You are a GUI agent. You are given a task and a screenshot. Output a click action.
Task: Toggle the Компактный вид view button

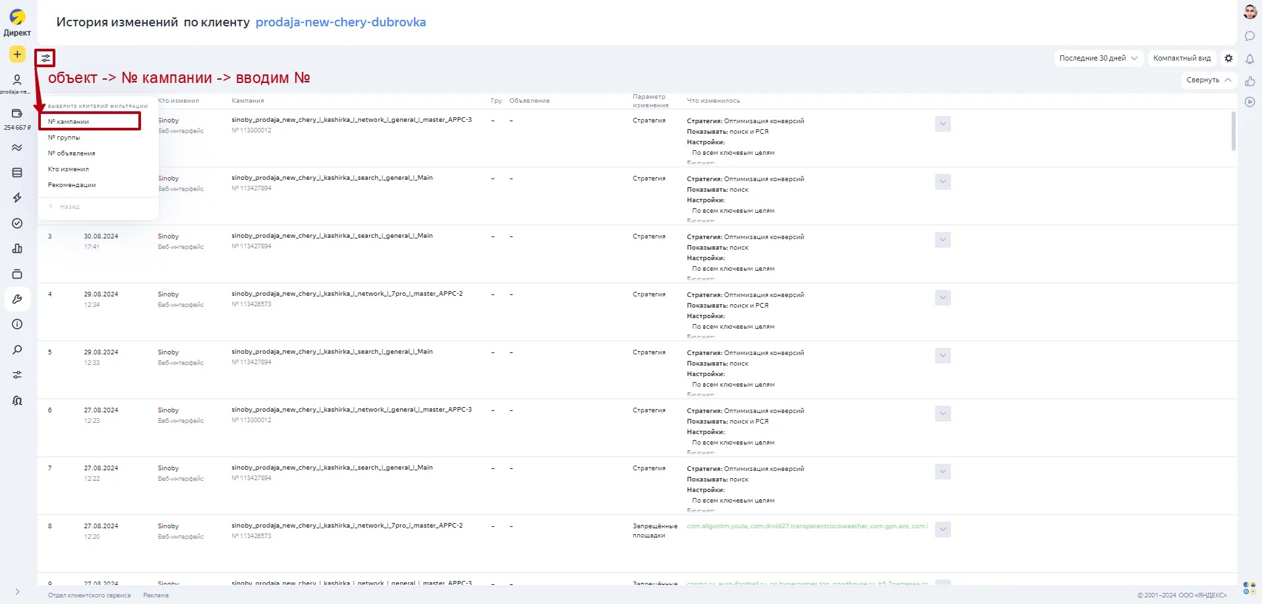tap(1182, 58)
